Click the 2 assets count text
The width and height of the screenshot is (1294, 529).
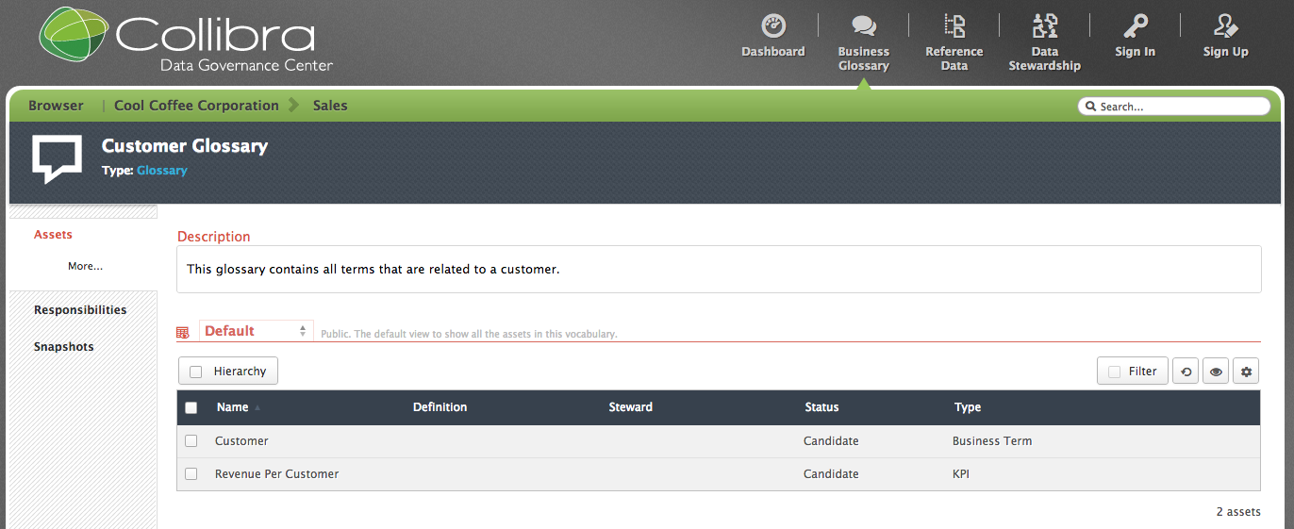[1238, 512]
